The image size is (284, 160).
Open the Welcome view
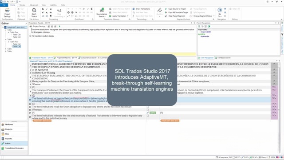pos(14,124)
